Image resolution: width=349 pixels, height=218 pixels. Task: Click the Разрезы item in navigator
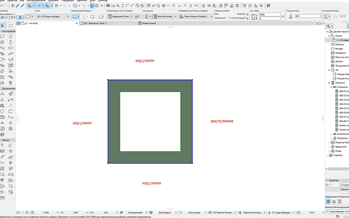tap(340, 44)
